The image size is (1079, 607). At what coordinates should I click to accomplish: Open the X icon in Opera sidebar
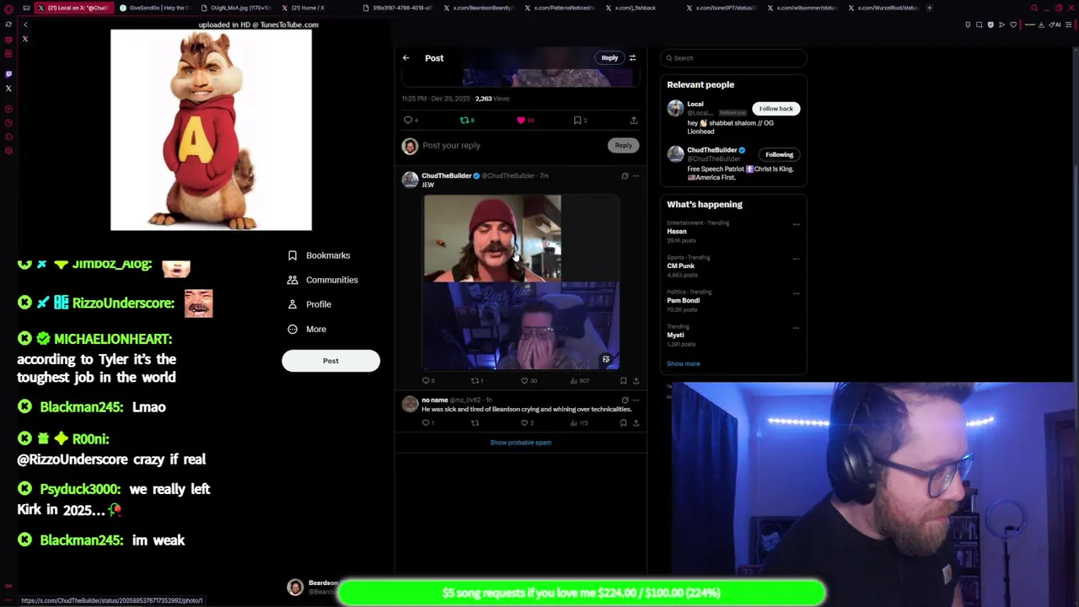point(8,89)
